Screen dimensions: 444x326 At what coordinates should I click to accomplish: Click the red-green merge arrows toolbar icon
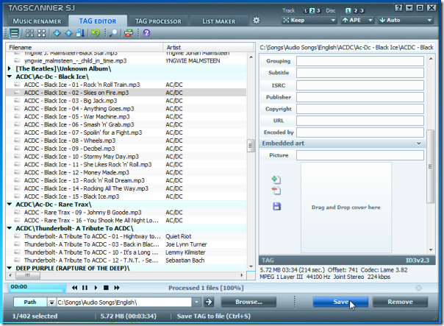(128, 33)
